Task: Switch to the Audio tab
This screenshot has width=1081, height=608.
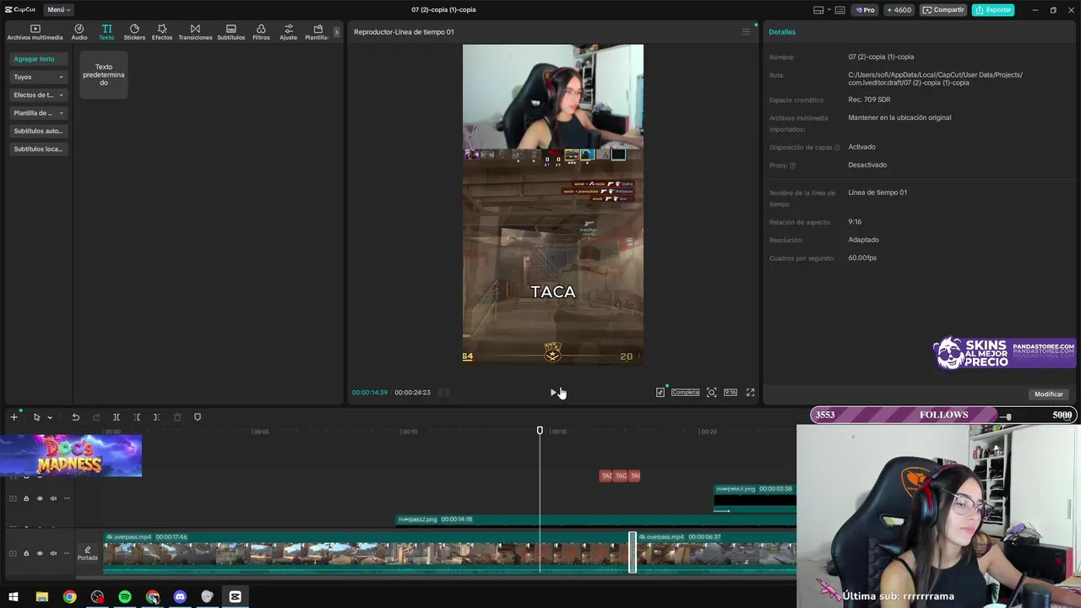Action: point(79,32)
